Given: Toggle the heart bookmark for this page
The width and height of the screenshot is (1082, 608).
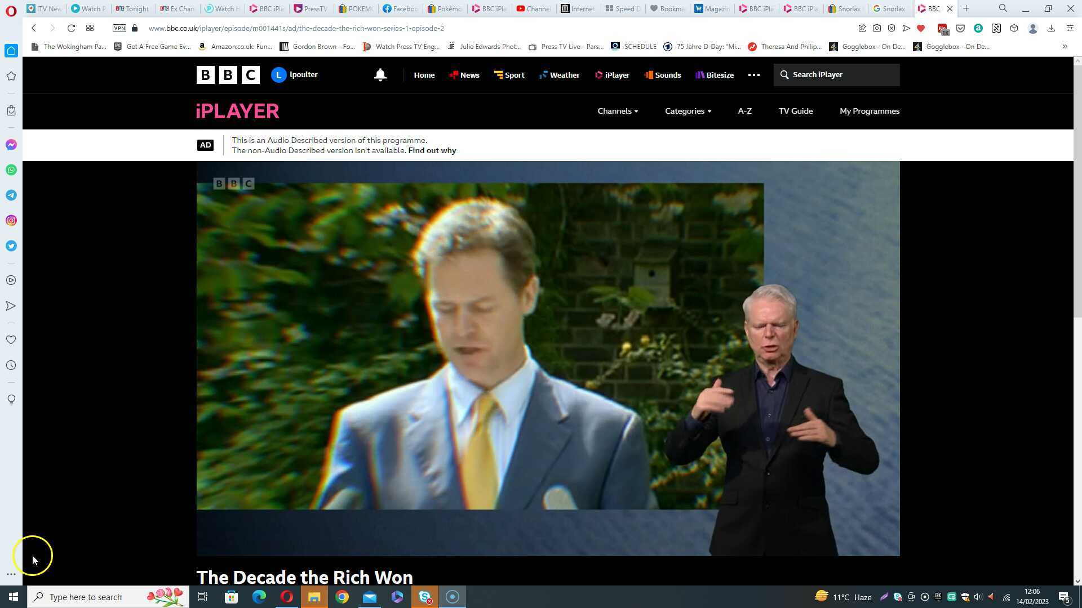Looking at the screenshot, I should tap(921, 28).
